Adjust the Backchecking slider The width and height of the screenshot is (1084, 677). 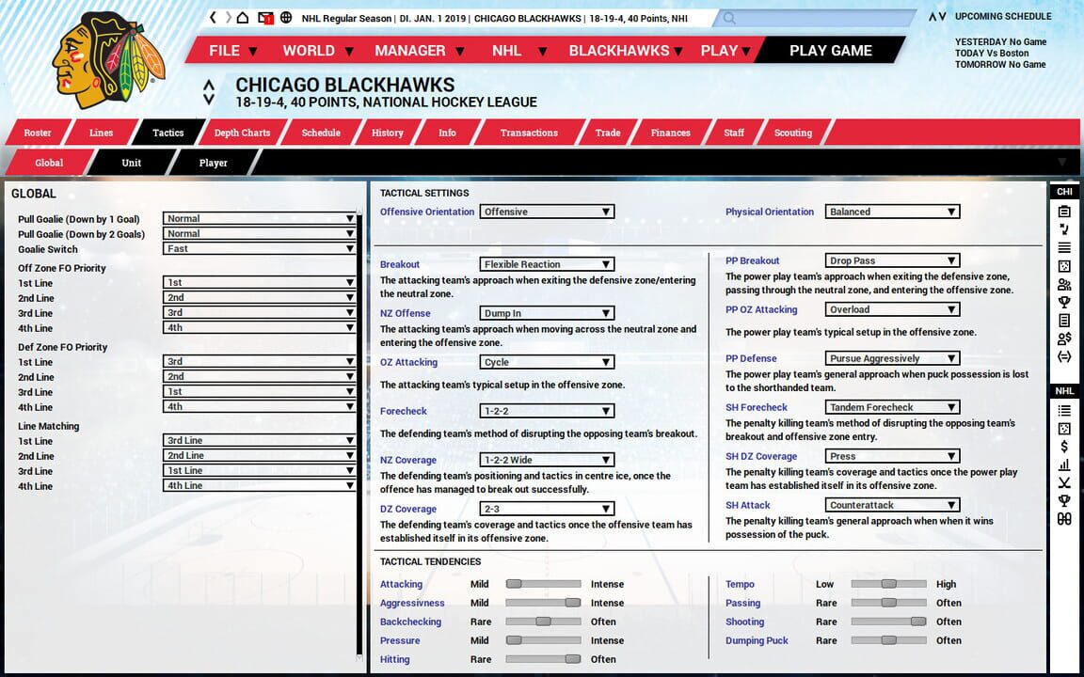click(x=543, y=622)
